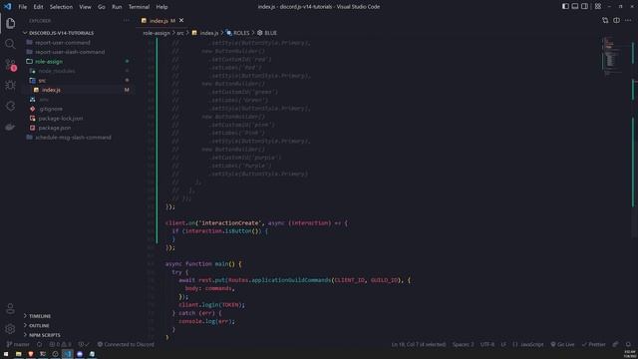Open Discord from the Windows taskbar
The image size is (638, 359).
point(80,354)
